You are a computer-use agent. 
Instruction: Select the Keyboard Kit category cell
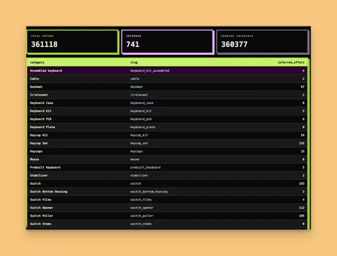coord(41,111)
